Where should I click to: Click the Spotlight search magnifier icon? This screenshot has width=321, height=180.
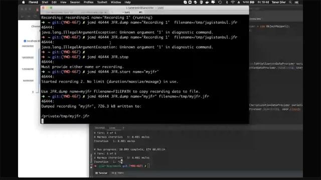[290, 2]
